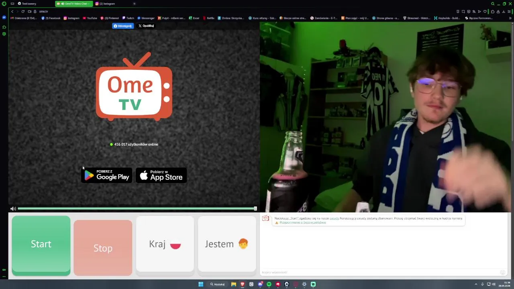Open Messenger in the Opera sidebar
Image resolution: width=514 pixels, height=289 pixels.
click(x=4, y=18)
